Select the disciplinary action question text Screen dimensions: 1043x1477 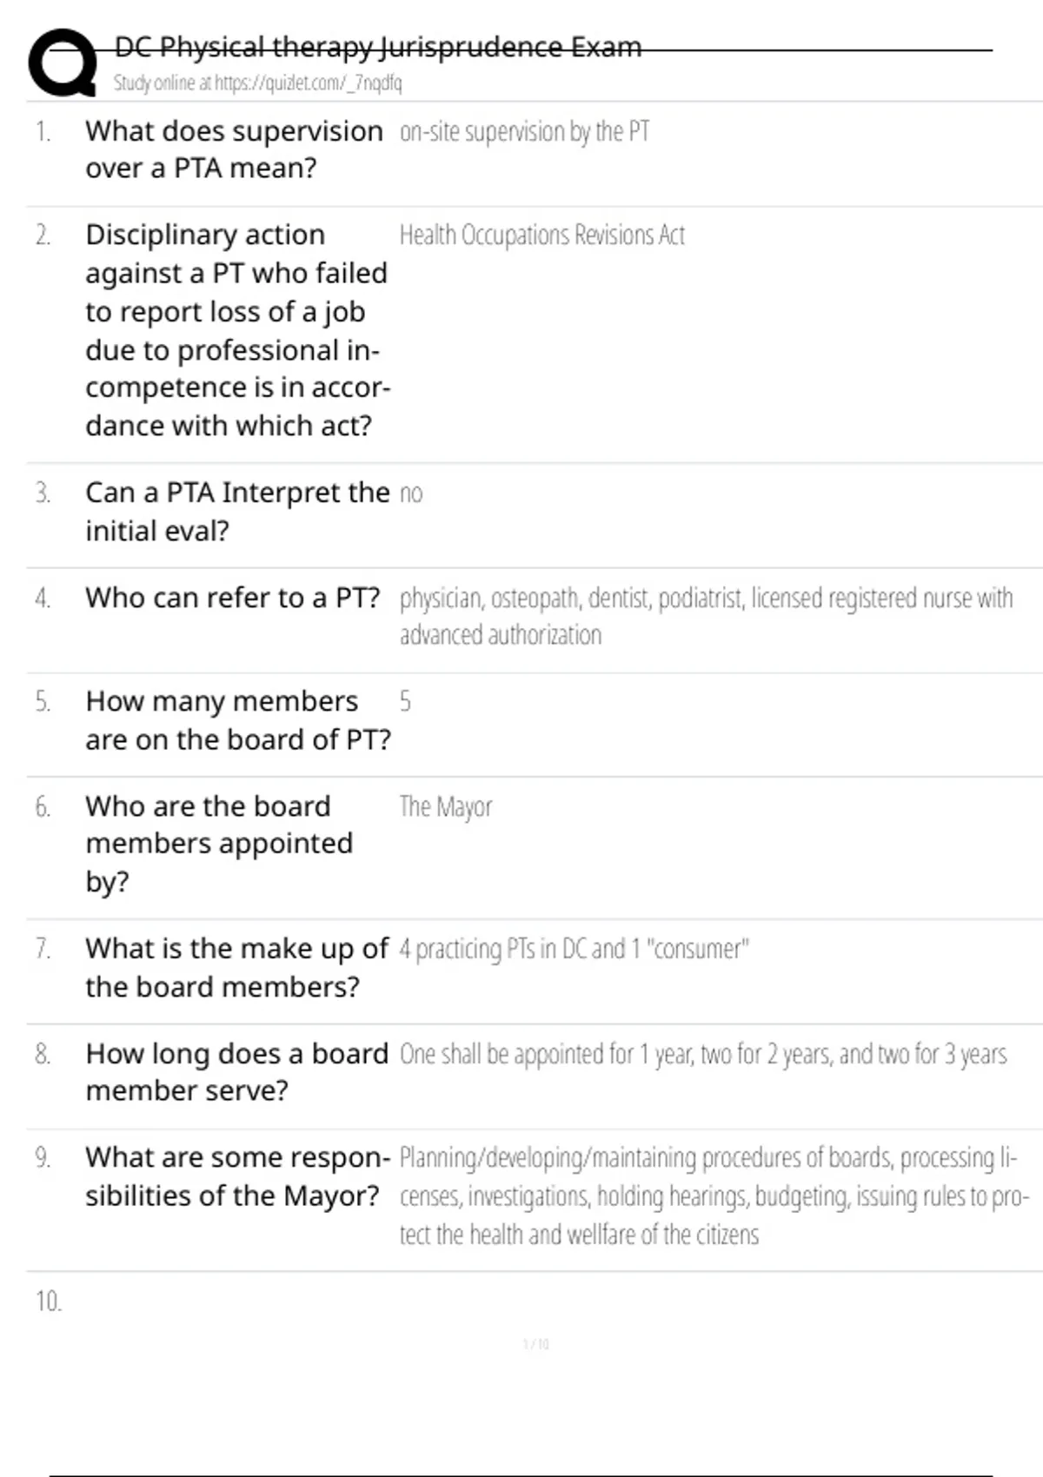tap(236, 330)
